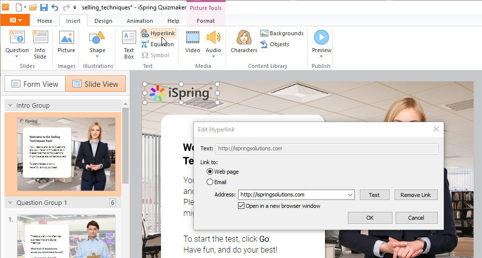The image size is (482, 258).
Task: Open the orange File application menu button
Action: [x=15, y=20]
